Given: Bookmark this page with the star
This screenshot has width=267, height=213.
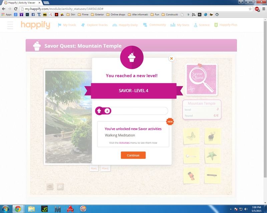Looking at the screenshot, I should pyautogui.click(x=250, y=9).
